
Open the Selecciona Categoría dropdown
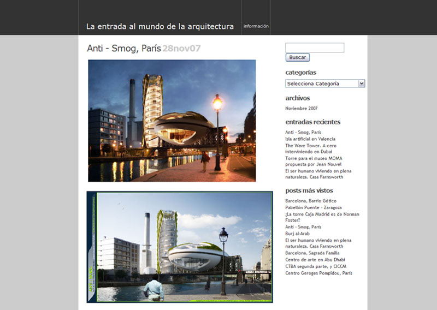[325, 84]
